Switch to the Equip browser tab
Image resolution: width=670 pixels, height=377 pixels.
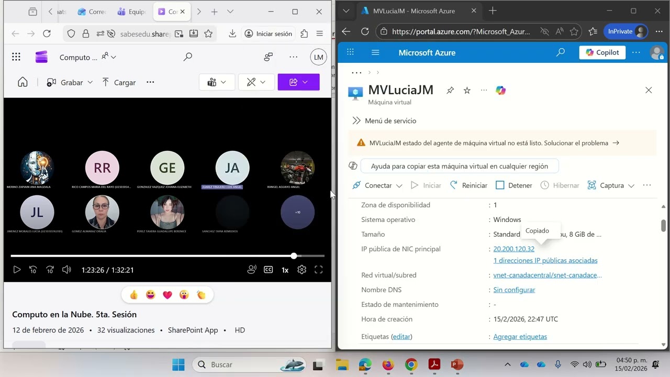tap(131, 12)
